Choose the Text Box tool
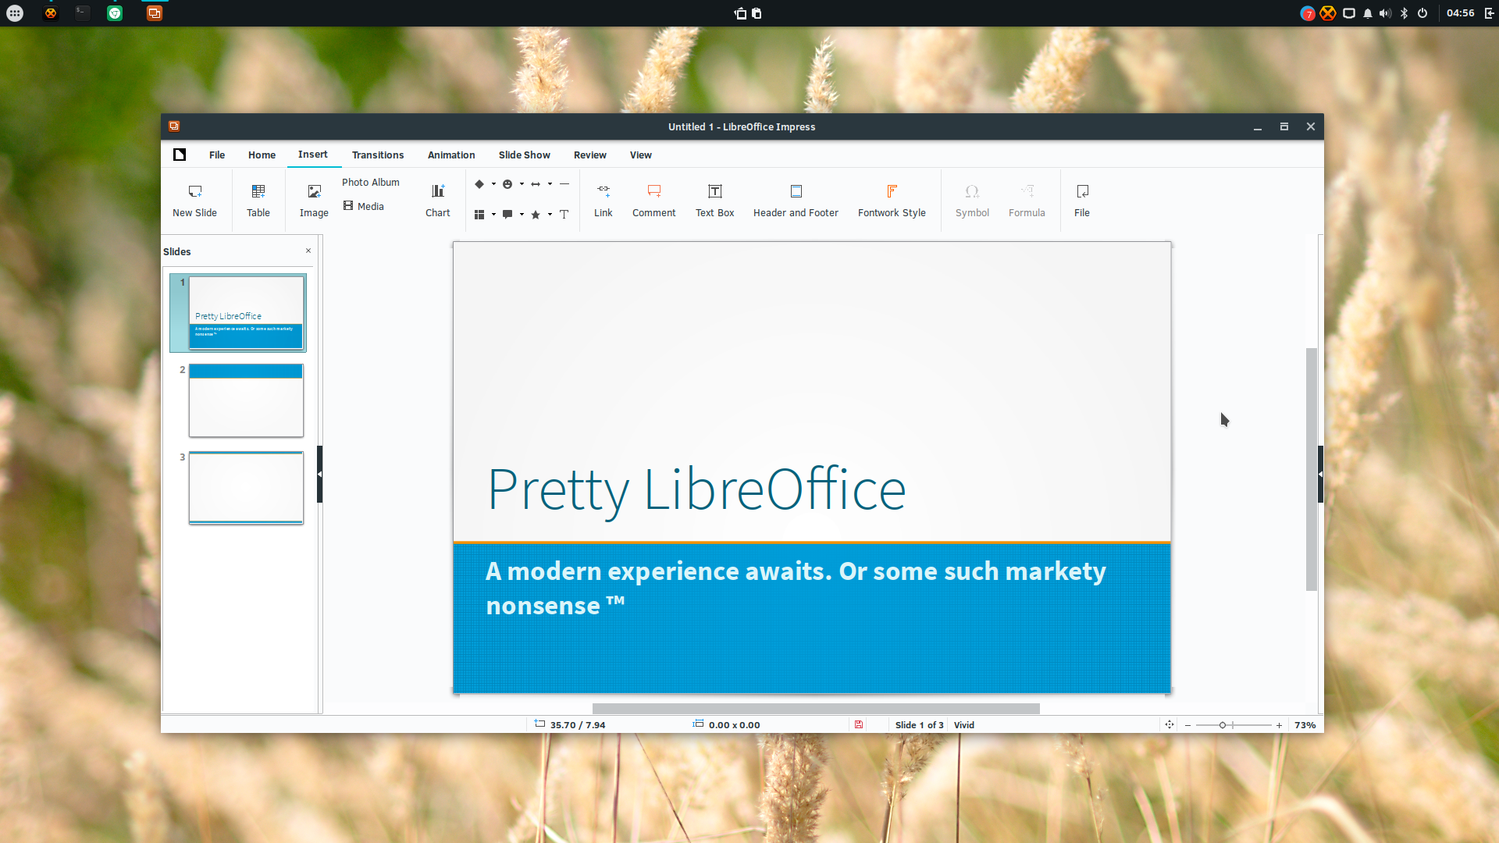The width and height of the screenshot is (1499, 843). pyautogui.click(x=715, y=191)
